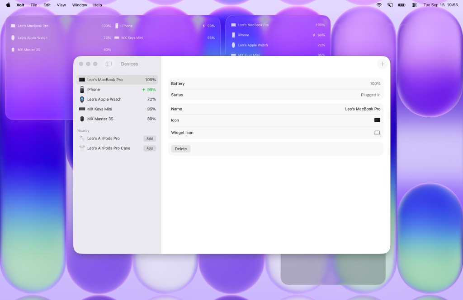The height and width of the screenshot is (300, 463).
Task: Click iPhone charging 90% in sidebar
Action: pos(149,90)
